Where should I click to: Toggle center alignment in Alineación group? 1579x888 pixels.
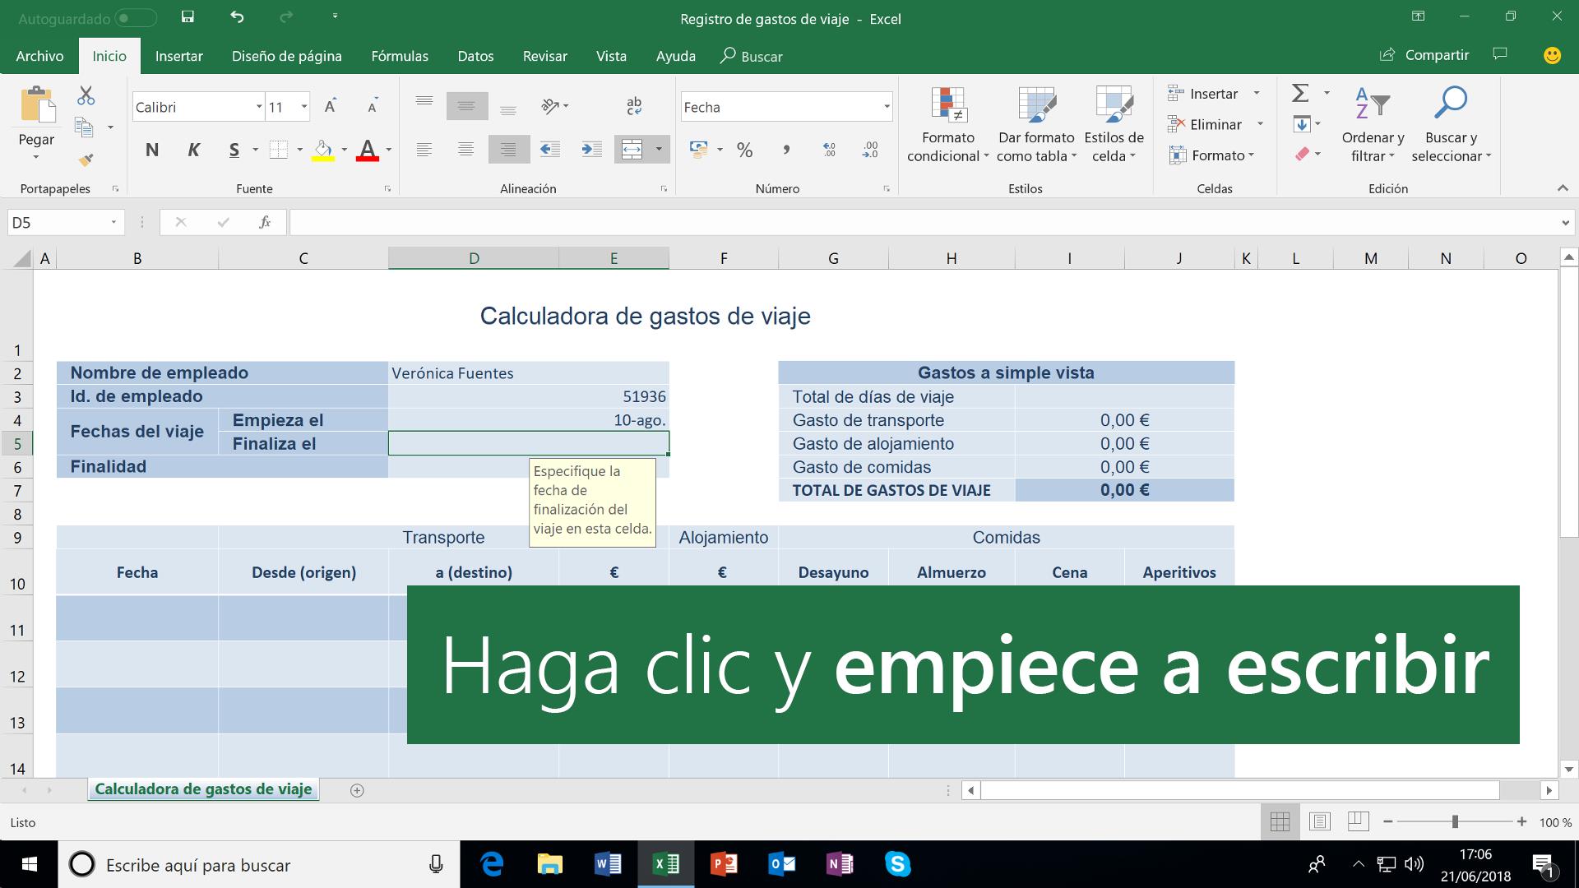[466, 150]
